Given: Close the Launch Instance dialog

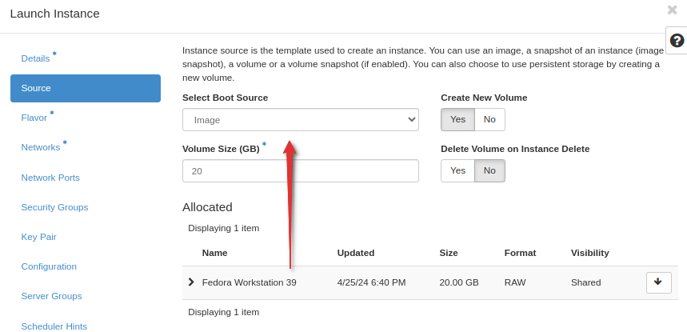Looking at the screenshot, I should pyautogui.click(x=672, y=10).
